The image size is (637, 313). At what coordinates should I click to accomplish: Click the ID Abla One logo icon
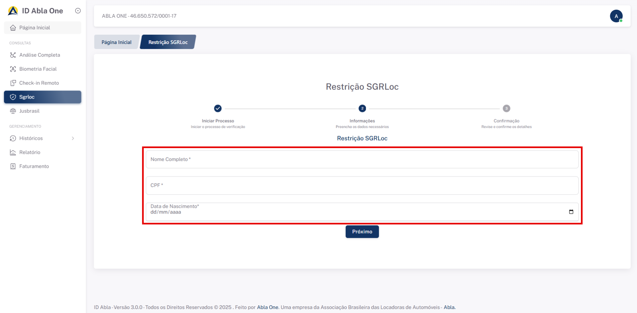click(13, 11)
